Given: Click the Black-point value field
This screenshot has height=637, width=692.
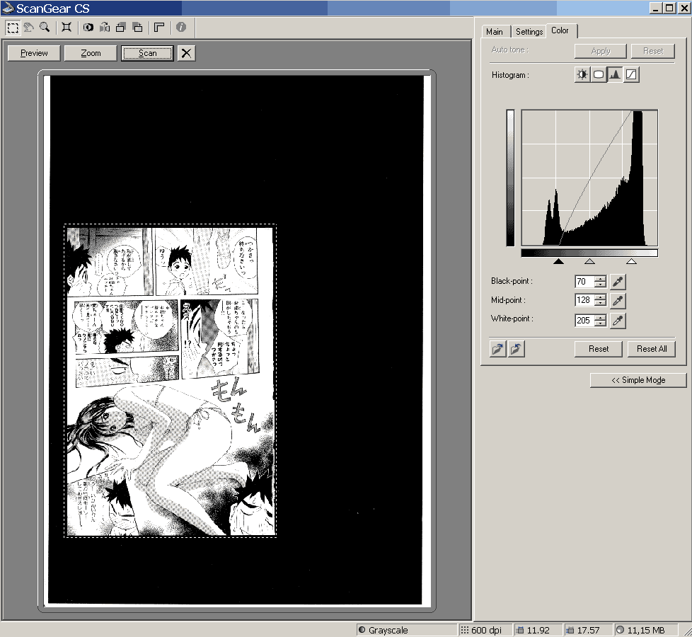Looking at the screenshot, I should pos(584,282).
